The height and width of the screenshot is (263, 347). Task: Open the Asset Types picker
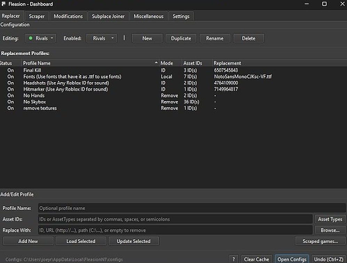point(330,219)
